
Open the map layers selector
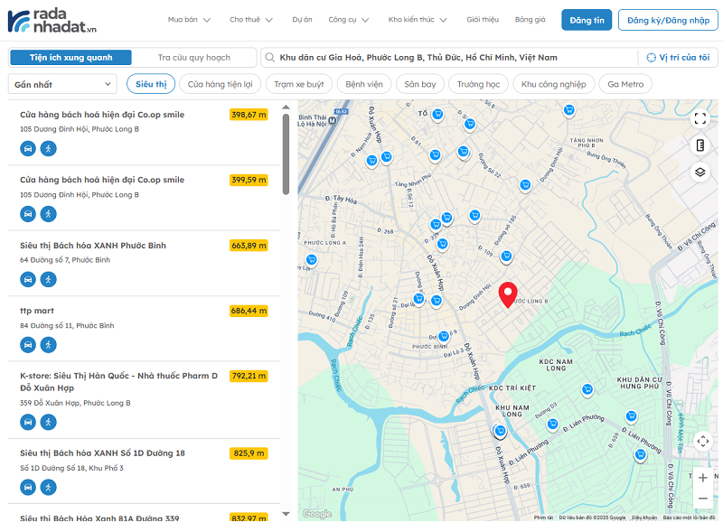[700, 173]
